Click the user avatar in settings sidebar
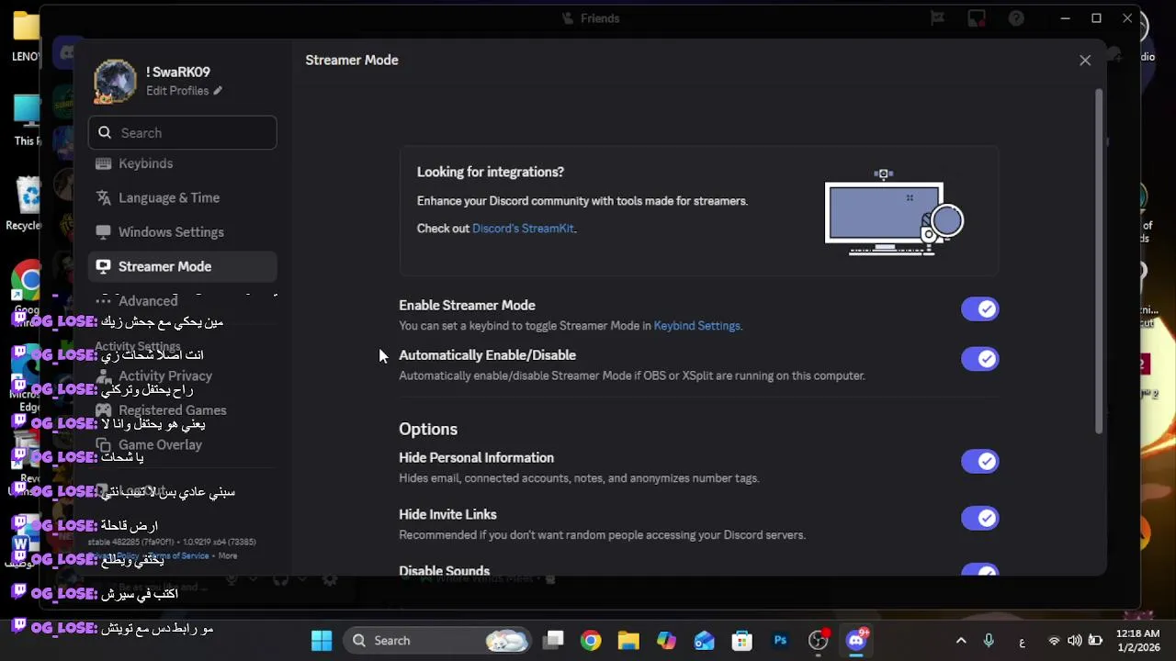 pos(115,81)
